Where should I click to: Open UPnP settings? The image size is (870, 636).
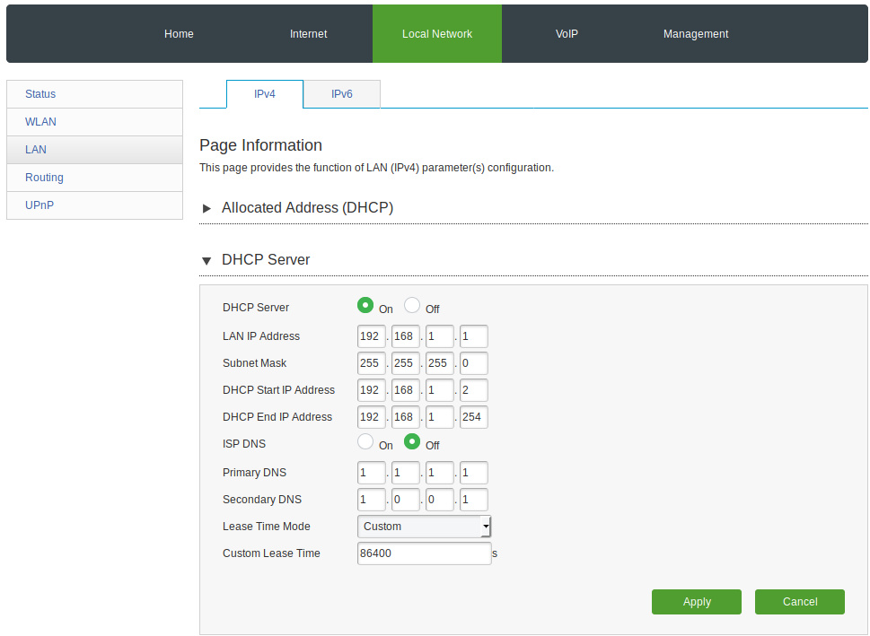[39, 205]
